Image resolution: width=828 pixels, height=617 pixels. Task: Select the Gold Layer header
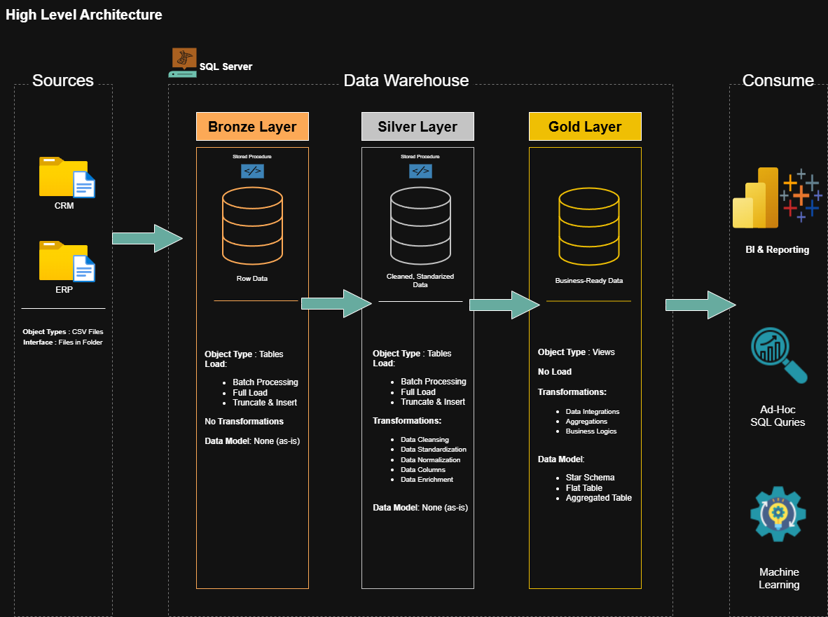tap(585, 126)
